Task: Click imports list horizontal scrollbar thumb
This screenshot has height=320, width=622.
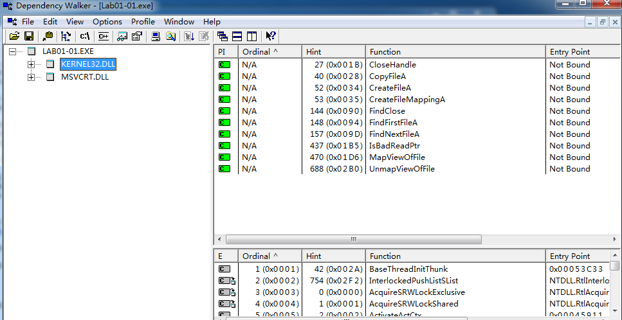Action: (x=353, y=239)
